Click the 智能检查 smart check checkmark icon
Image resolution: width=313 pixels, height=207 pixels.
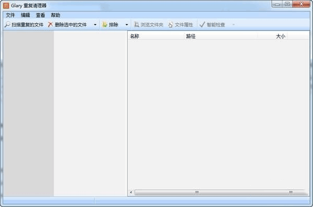[202, 25]
